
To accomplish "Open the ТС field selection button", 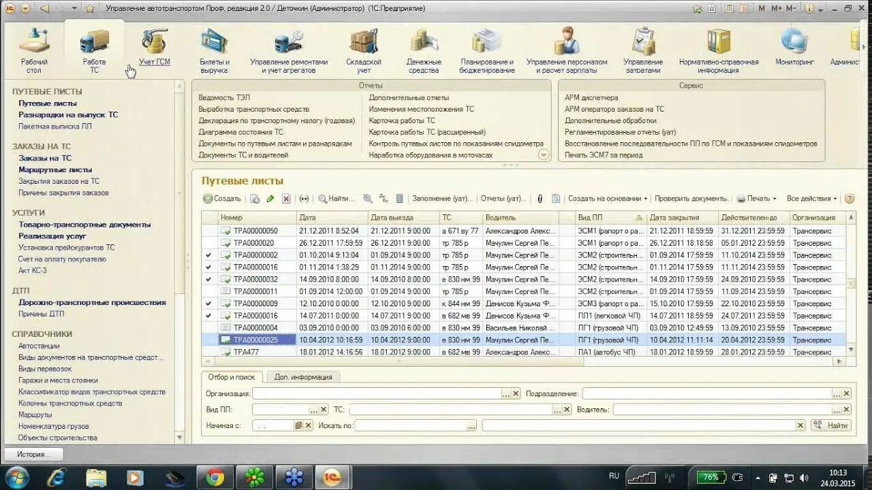I will tap(557, 410).
